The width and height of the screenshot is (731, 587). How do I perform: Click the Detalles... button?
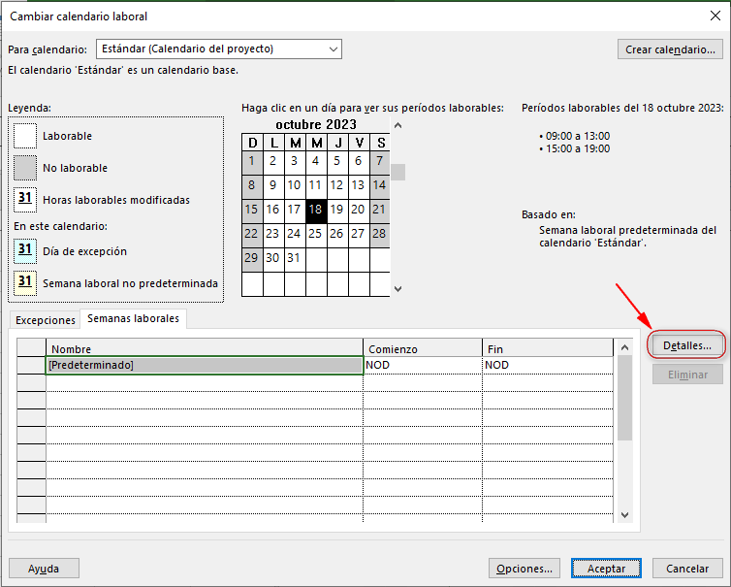[686, 344]
